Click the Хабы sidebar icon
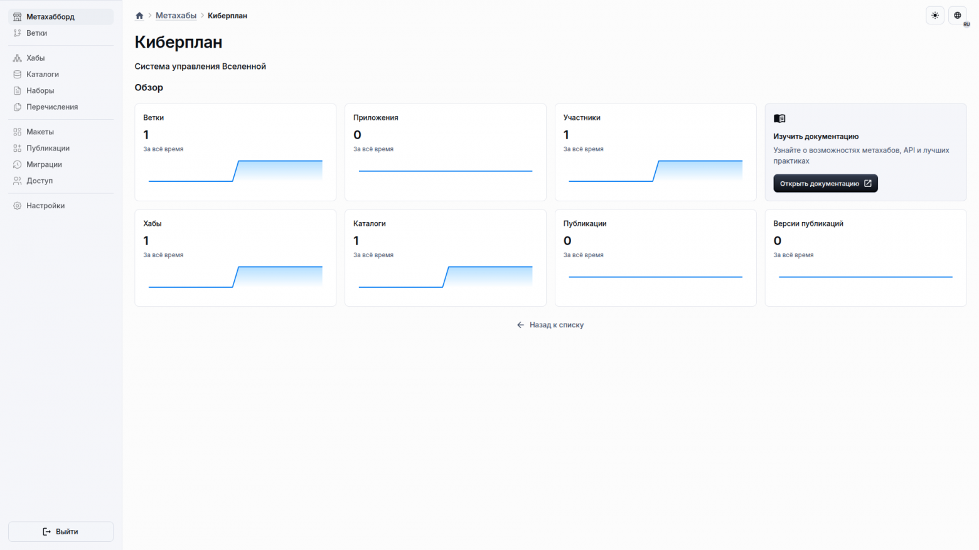This screenshot has height=550, width=979. click(18, 58)
